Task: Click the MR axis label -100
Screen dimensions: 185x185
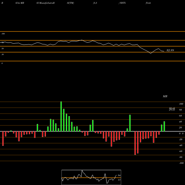Action: pos(181,163)
